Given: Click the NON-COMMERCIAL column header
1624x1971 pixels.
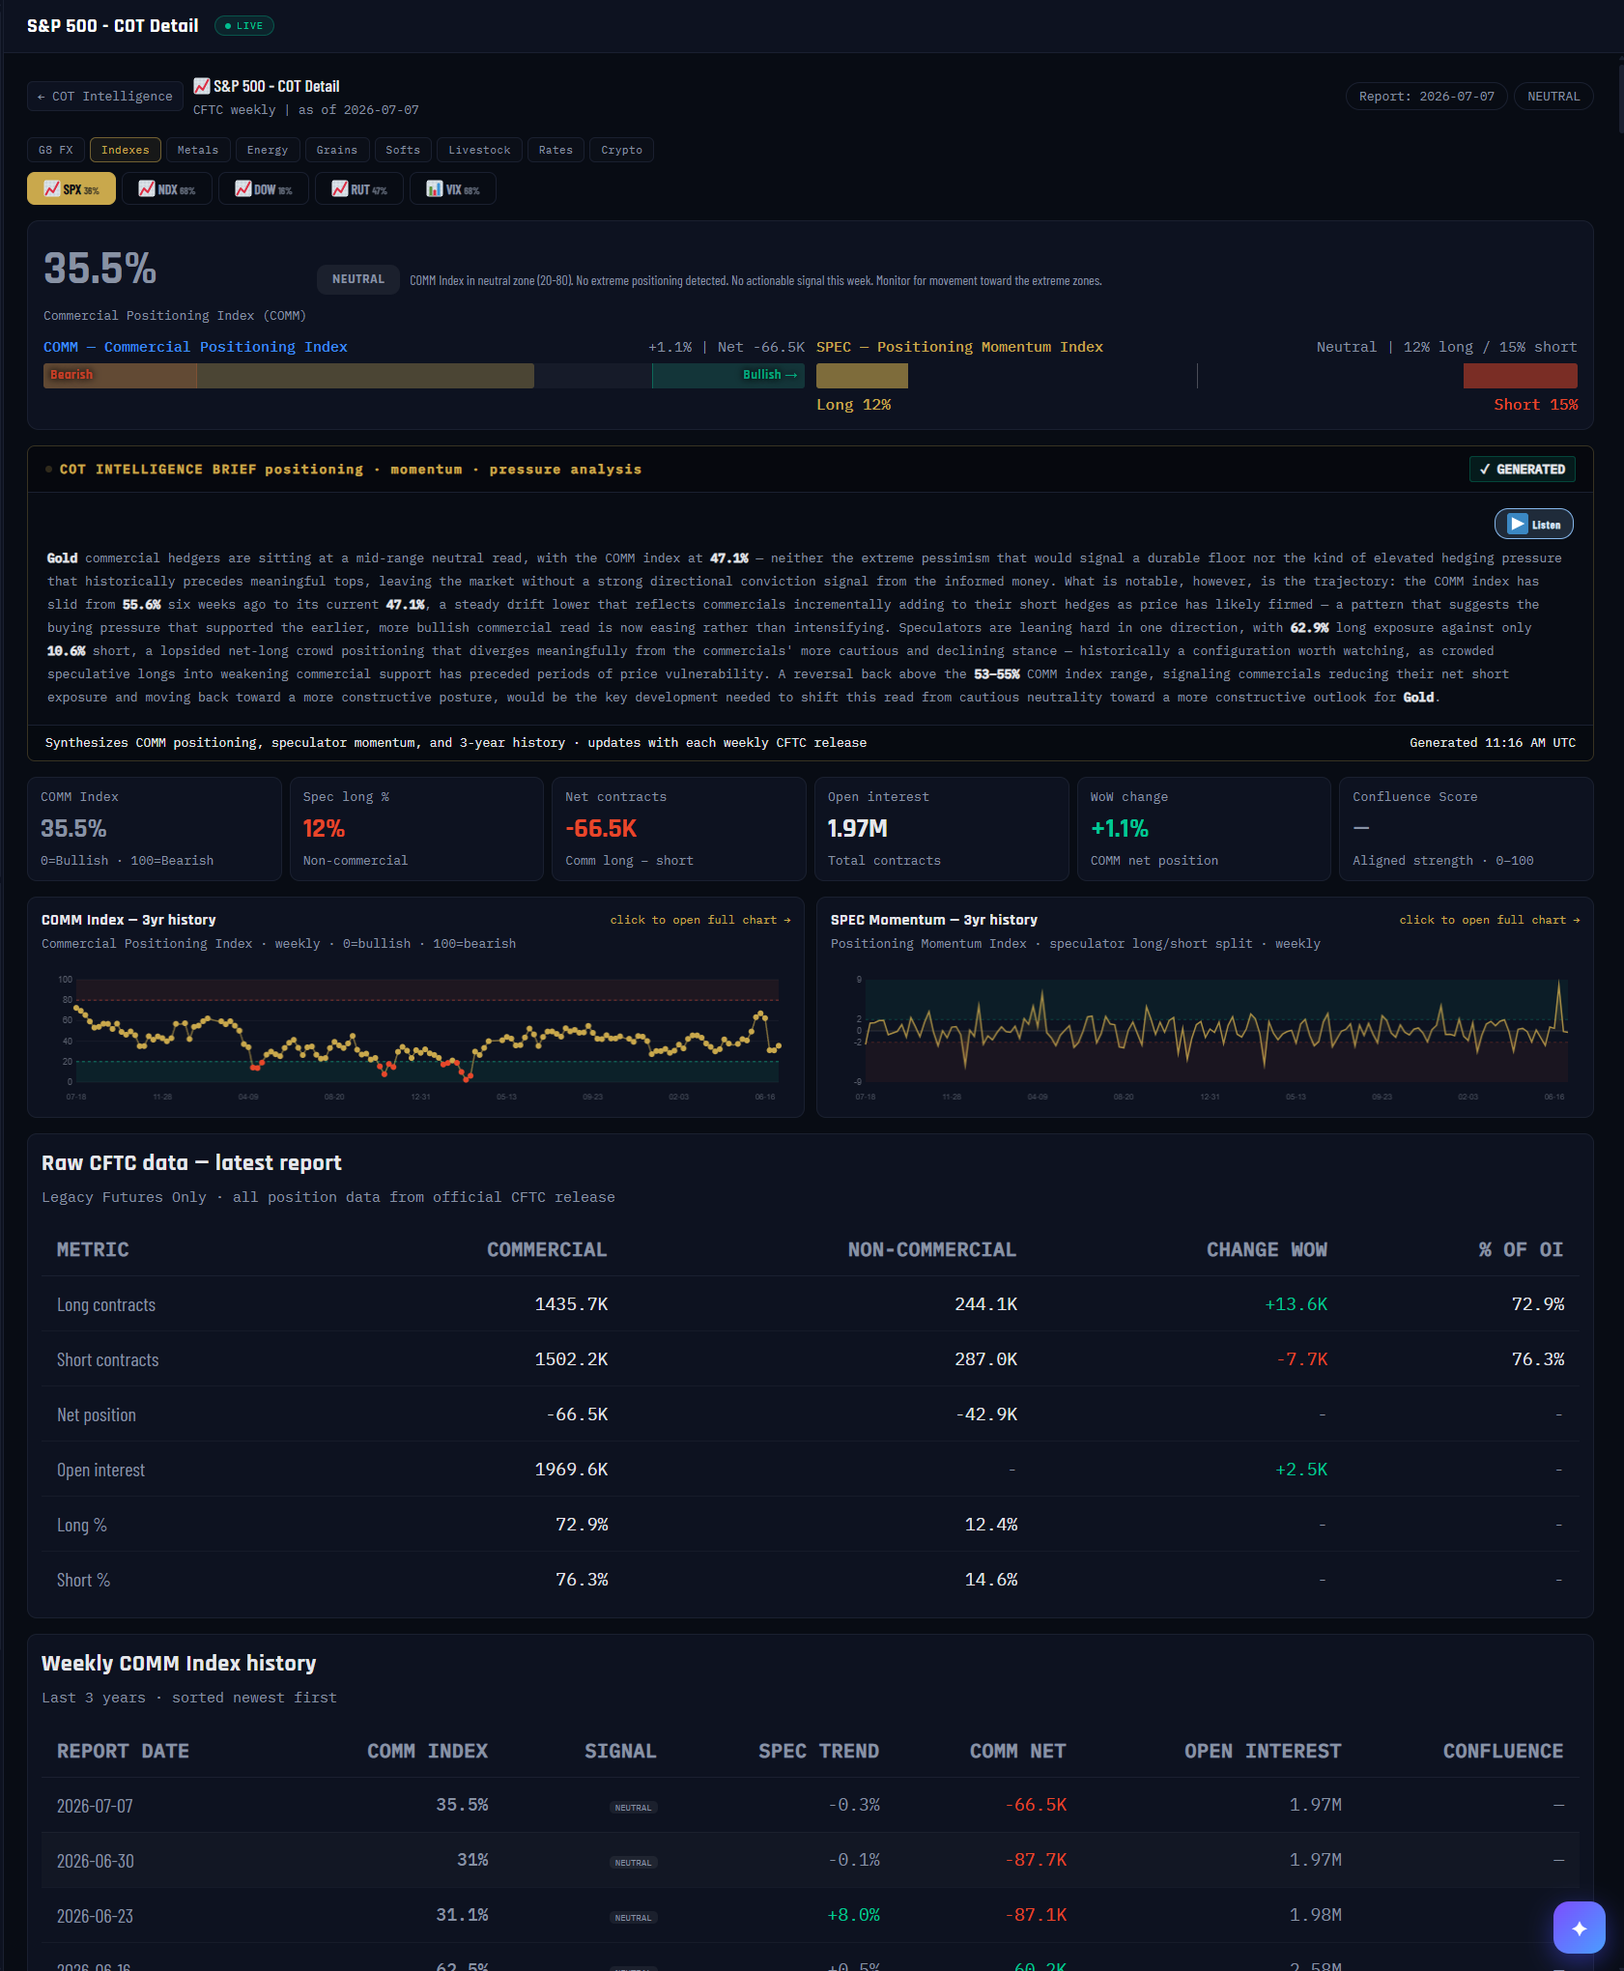Looking at the screenshot, I should click(x=932, y=1249).
